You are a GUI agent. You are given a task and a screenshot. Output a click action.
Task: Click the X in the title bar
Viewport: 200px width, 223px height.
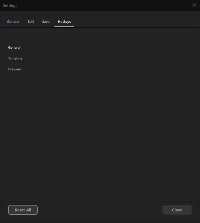(x=194, y=5)
